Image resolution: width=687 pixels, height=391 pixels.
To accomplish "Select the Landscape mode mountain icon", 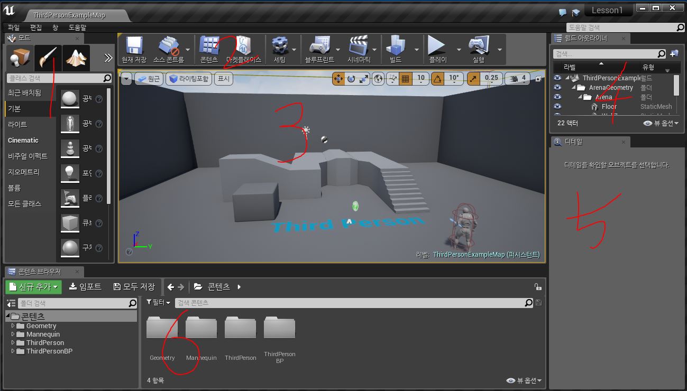I will tap(76, 58).
